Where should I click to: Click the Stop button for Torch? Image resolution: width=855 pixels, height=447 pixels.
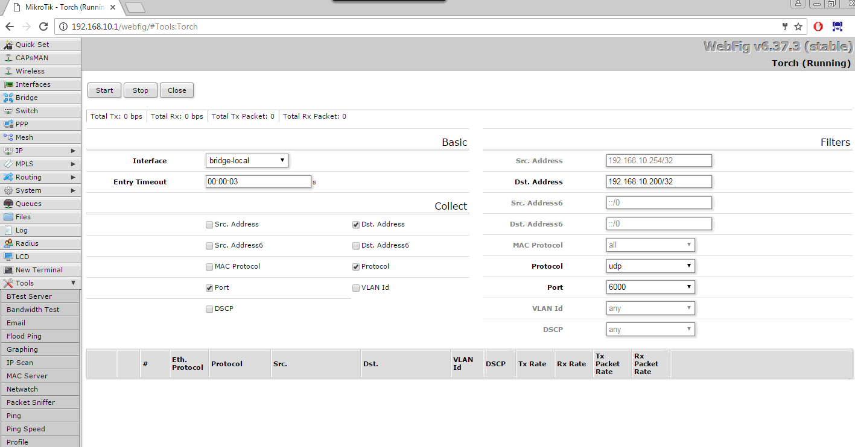coord(141,90)
